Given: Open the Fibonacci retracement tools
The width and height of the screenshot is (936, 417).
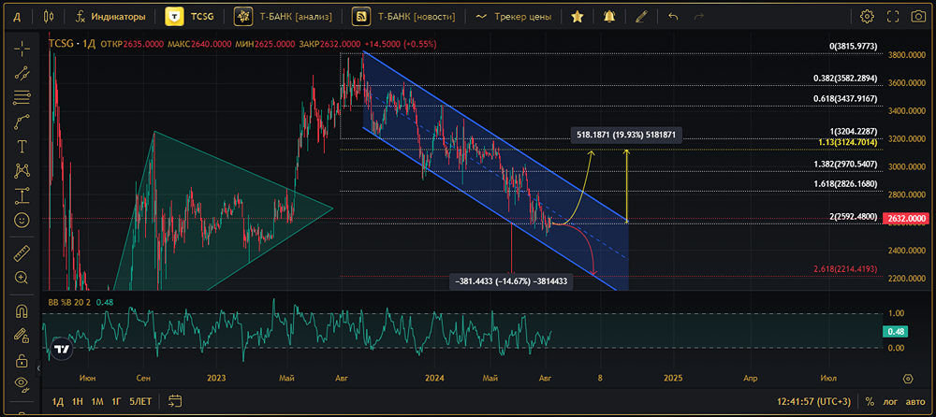Looking at the screenshot, I should 22,96.
